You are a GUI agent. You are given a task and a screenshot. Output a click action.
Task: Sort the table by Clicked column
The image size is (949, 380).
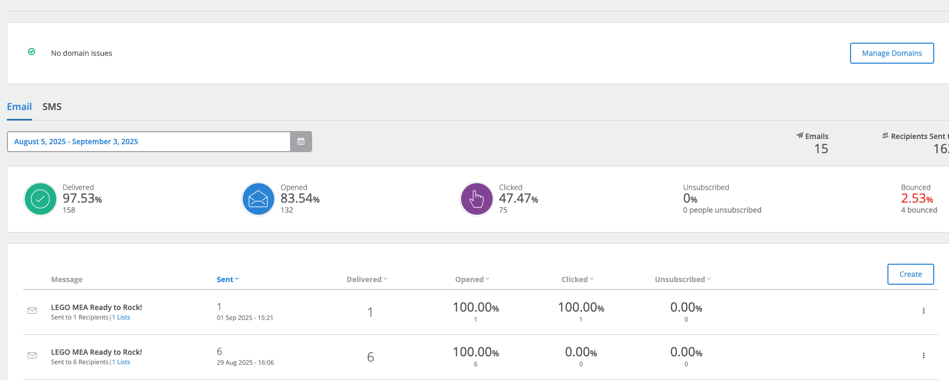(x=577, y=279)
